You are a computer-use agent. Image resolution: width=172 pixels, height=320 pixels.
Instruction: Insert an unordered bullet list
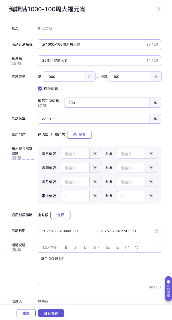pos(117,247)
